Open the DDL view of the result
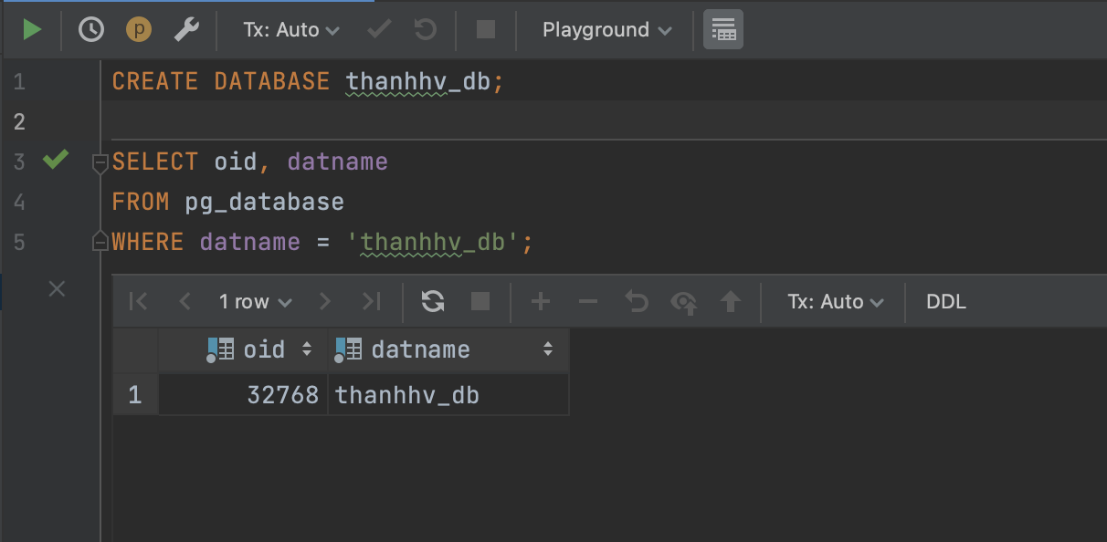Viewport: 1107px width, 542px height. (945, 301)
